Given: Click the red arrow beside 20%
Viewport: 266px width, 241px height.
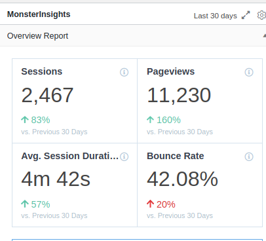Looking at the screenshot, I should (150, 204).
